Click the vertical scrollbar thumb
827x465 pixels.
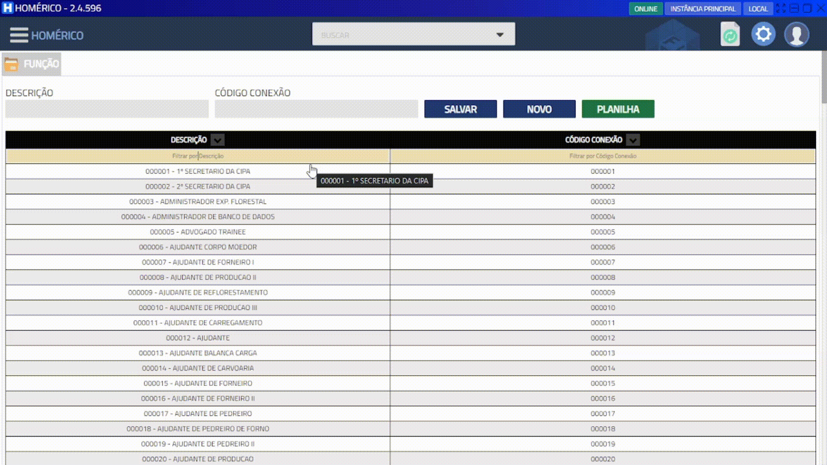pos(824,77)
